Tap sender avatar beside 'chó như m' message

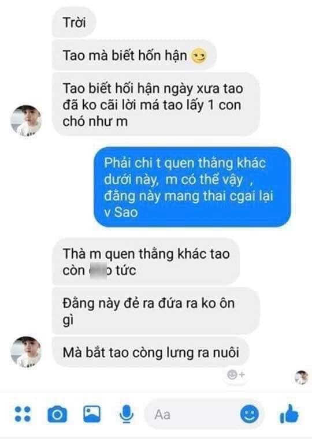(x=26, y=121)
